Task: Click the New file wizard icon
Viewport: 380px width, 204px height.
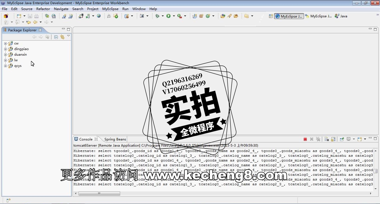Action: click(x=19, y=16)
